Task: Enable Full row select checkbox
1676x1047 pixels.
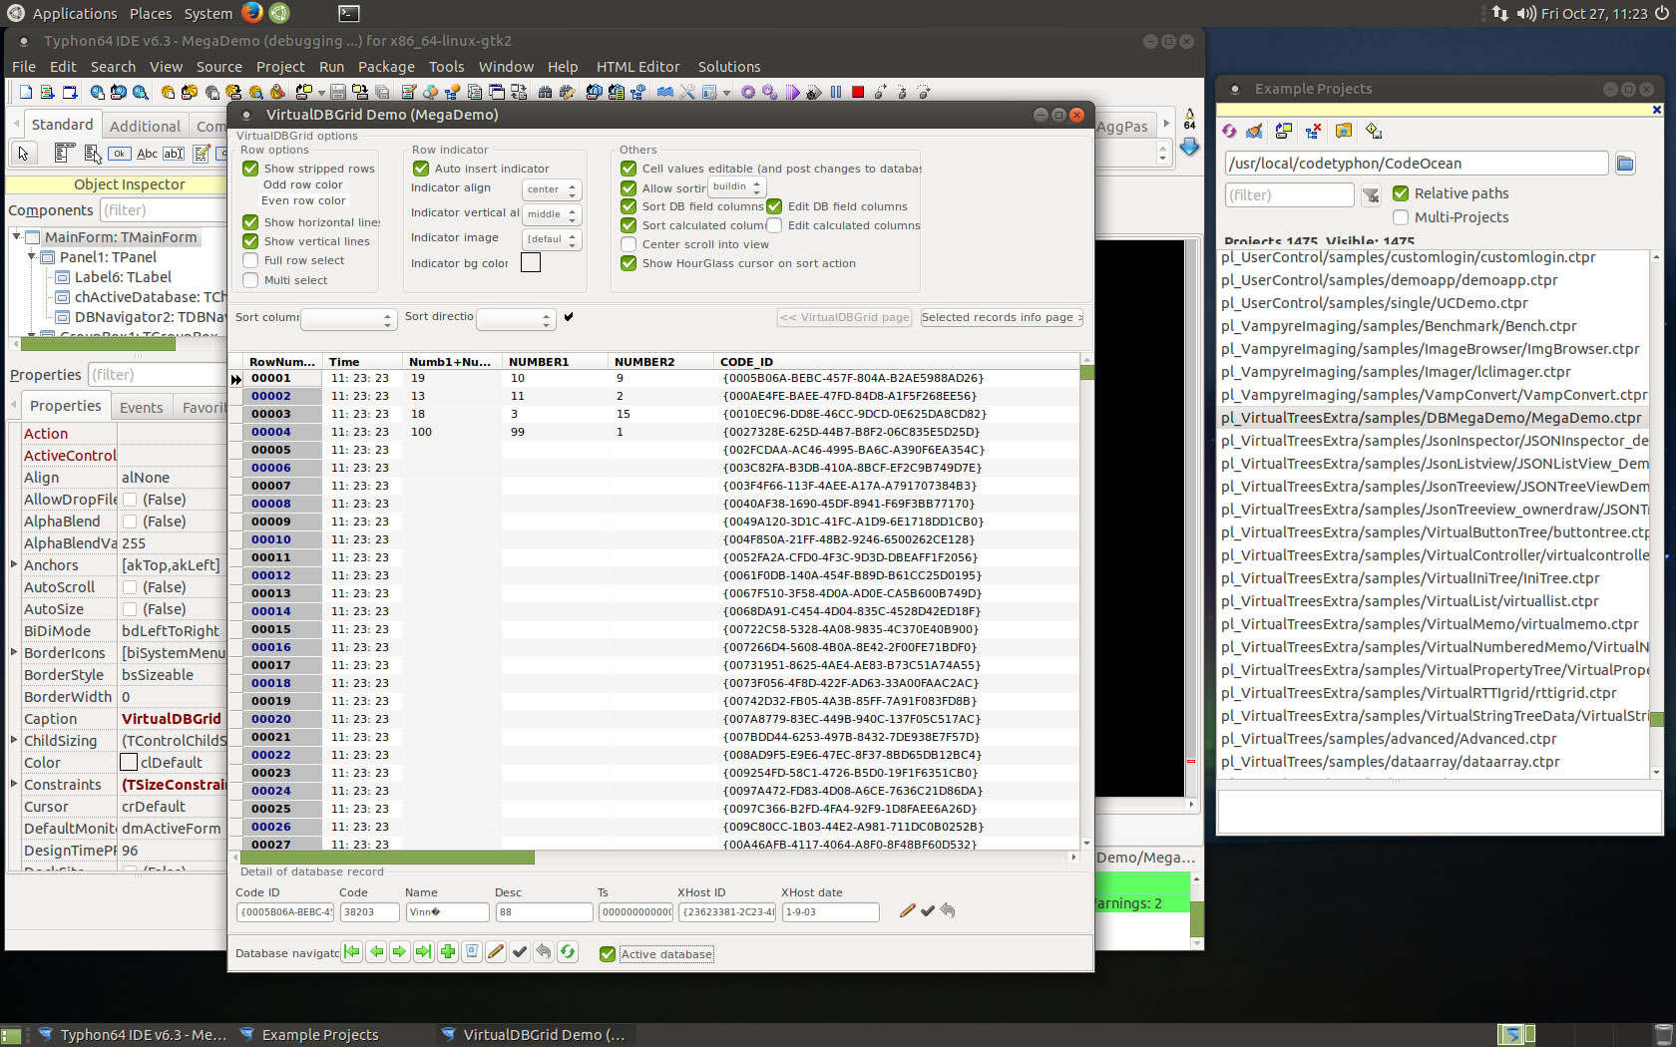Action: click(250, 260)
